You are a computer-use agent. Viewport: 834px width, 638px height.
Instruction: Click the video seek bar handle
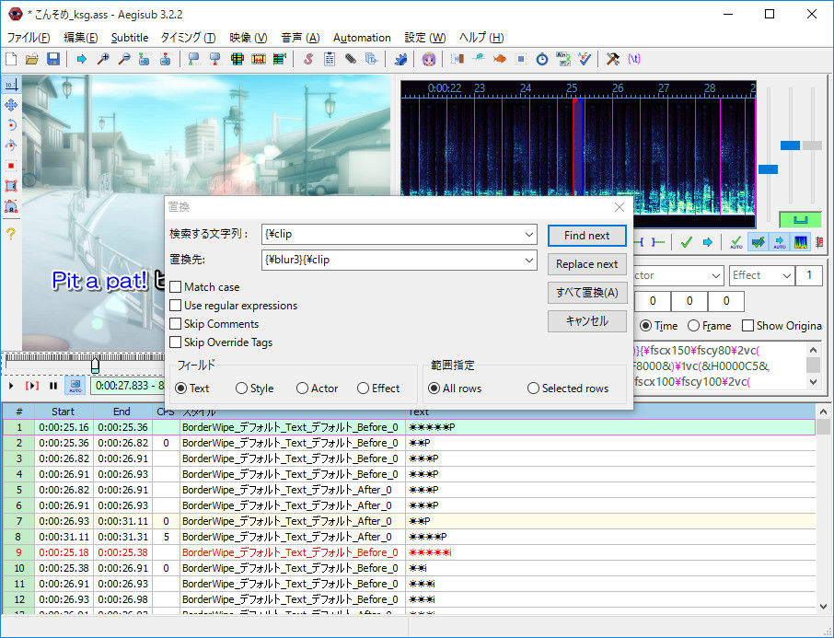pyautogui.click(x=95, y=365)
